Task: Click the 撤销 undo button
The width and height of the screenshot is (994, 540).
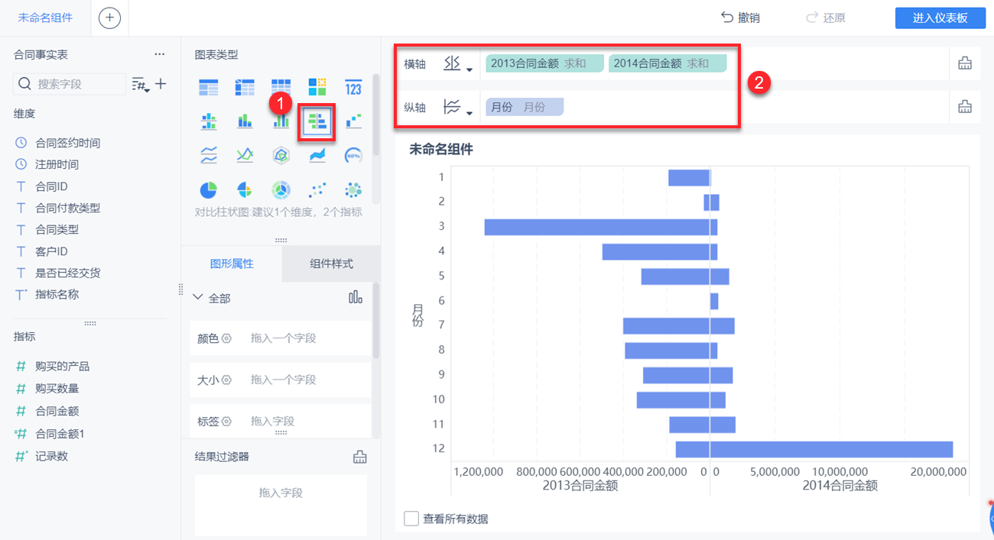Action: (x=740, y=18)
